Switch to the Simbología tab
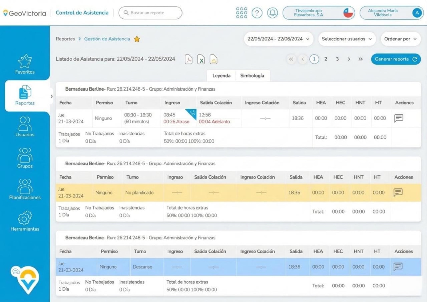427x302 pixels. (x=252, y=76)
